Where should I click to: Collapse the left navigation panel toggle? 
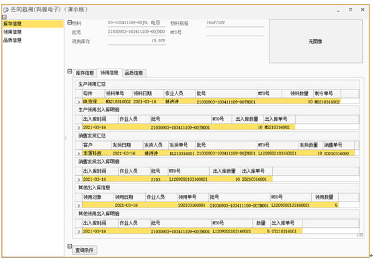click(4, 17)
